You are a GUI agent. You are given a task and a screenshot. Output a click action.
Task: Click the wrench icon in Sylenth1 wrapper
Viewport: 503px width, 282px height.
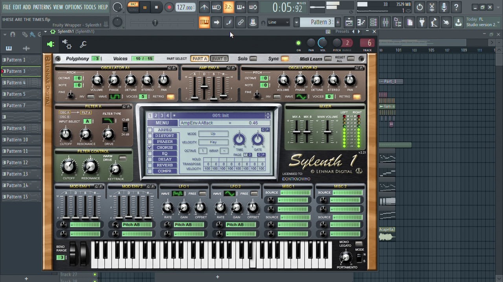pos(83,45)
